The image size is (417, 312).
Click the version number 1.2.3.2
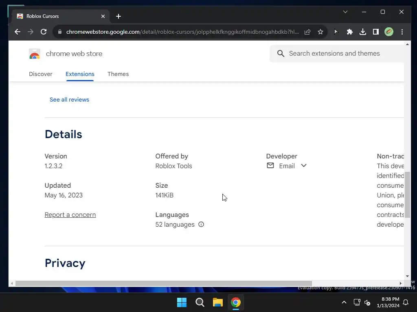click(53, 166)
